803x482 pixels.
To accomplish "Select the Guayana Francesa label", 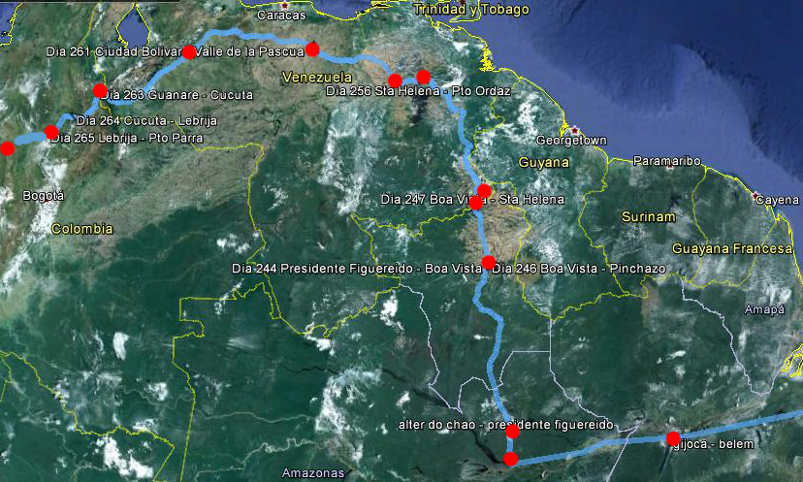I will 733,249.
